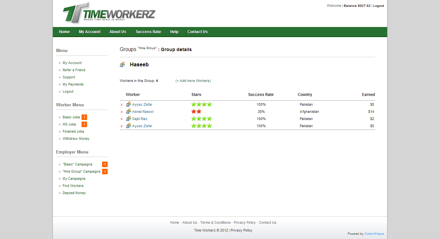Open the Find Workers link

73,186
